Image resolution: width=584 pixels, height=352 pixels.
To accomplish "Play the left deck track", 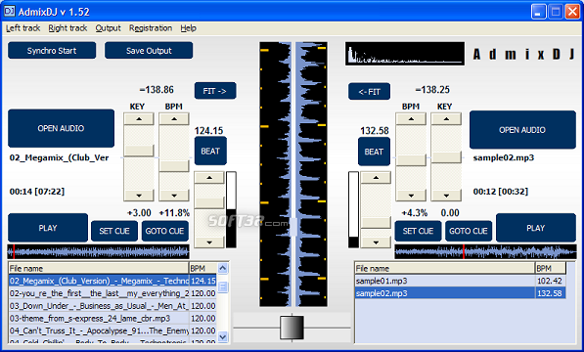I will click(x=48, y=228).
